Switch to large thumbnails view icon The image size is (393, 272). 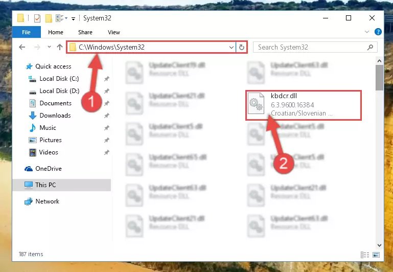[x=376, y=255]
